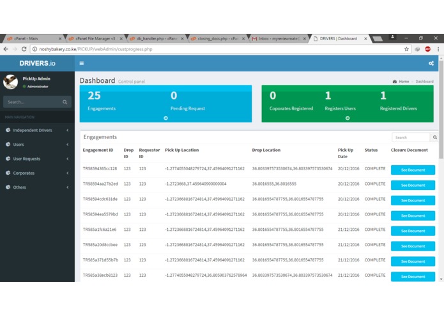Click the Engagement ID column header
The image size is (444, 315).
tap(98, 150)
